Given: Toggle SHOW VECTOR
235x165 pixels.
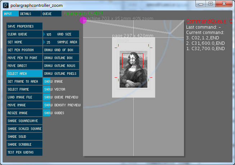Looking at the screenshot, I should click(47, 89).
